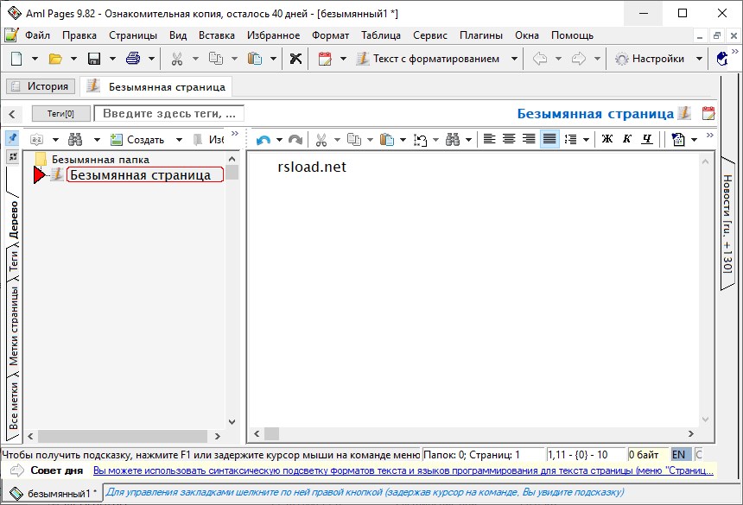
Task: Click the Cut scissors in main toolbar
Action: pyautogui.click(x=176, y=59)
